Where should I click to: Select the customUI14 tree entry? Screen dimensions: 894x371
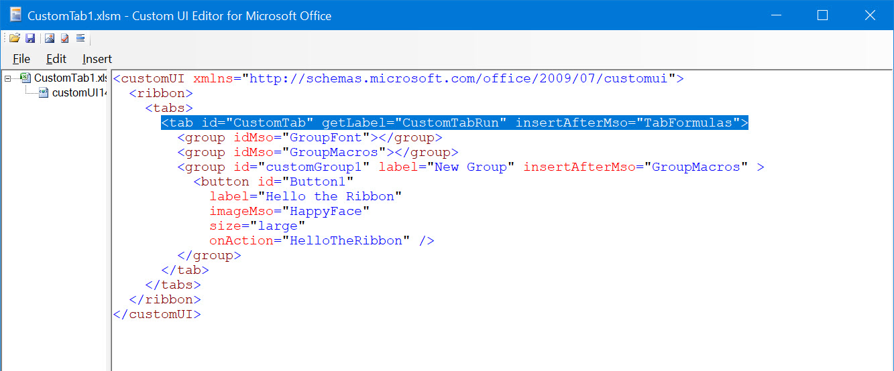coord(79,92)
